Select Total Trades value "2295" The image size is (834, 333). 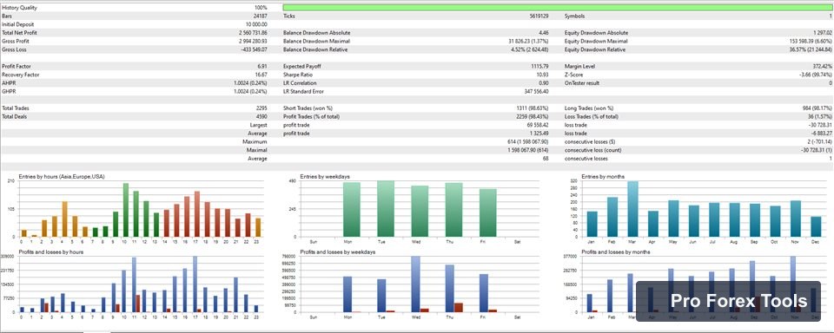261,108
